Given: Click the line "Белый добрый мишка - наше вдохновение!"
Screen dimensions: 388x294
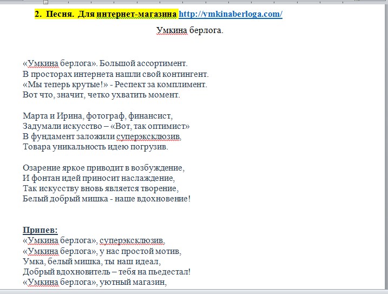Looking at the screenshot, I should point(107,199).
